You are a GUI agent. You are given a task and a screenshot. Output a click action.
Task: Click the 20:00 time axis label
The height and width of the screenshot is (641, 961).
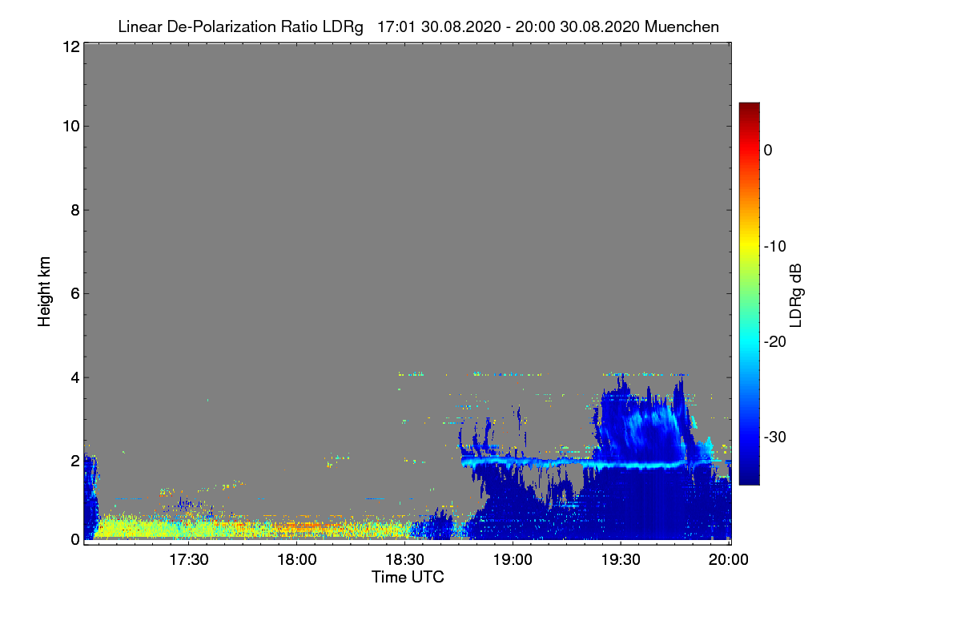730,559
